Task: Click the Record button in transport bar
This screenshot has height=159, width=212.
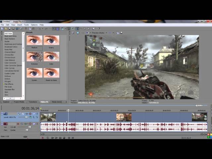Action: (x=43, y=138)
